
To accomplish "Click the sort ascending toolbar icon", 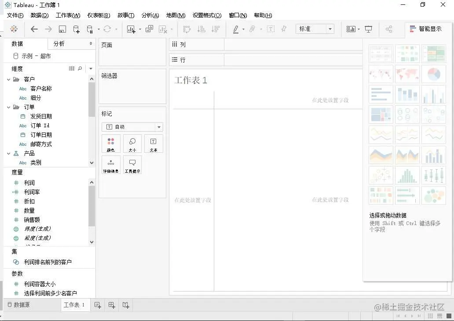I will [x=201, y=29].
